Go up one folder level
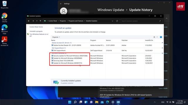The width and height of the screenshot is (188, 105). pos(41,21)
